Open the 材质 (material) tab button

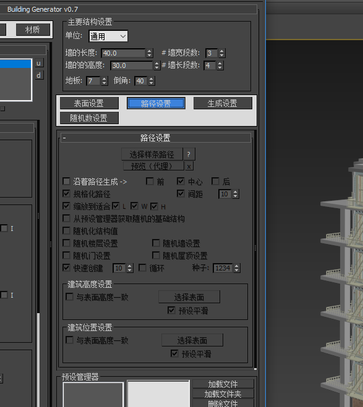pyautogui.click(x=33, y=30)
